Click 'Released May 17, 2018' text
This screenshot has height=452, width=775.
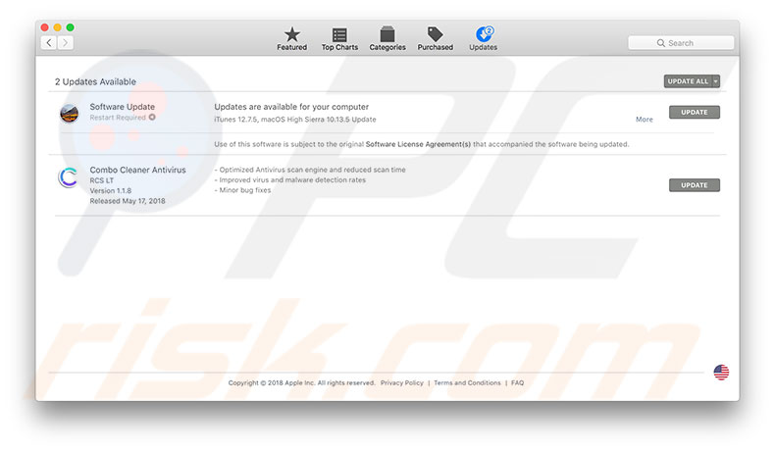tap(127, 201)
